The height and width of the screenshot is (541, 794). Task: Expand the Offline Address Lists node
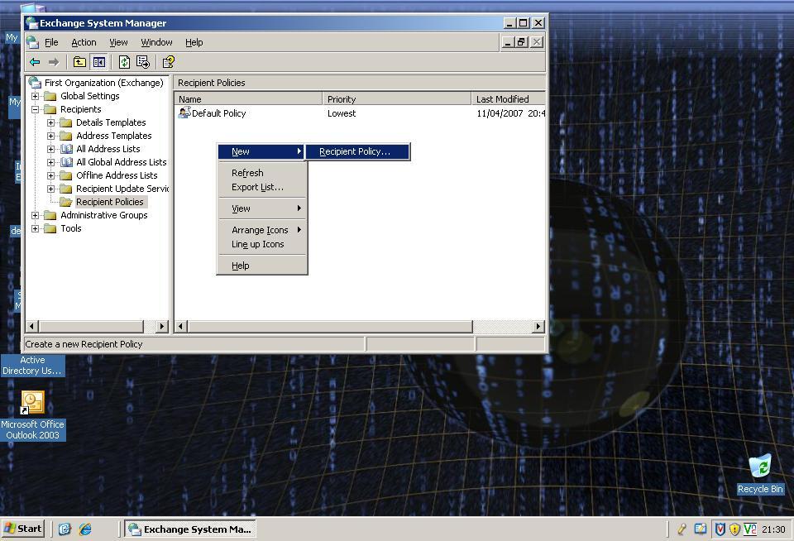(50, 175)
